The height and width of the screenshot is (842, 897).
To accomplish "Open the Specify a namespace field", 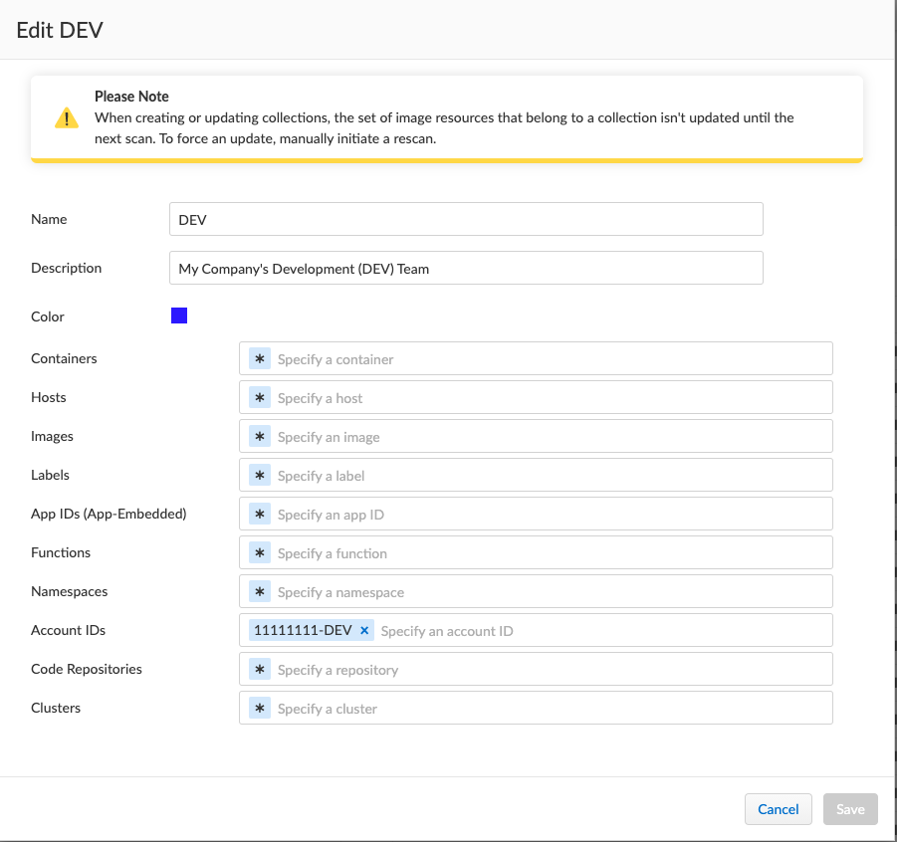I will [548, 592].
